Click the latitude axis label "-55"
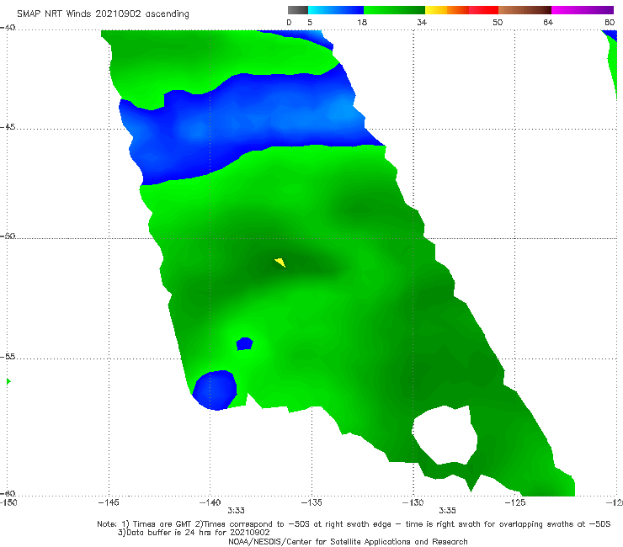 pyautogui.click(x=8, y=357)
